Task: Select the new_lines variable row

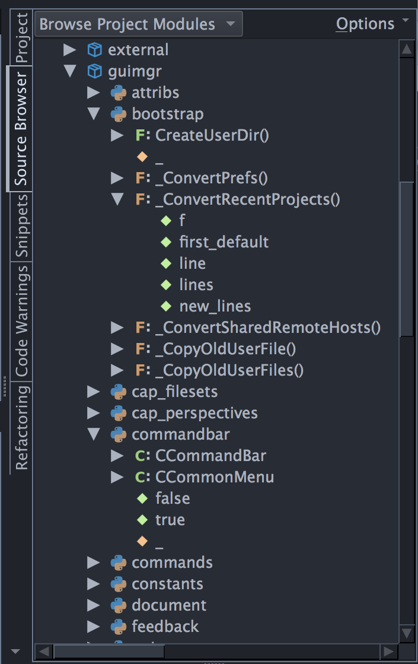Action: pyautogui.click(x=216, y=306)
